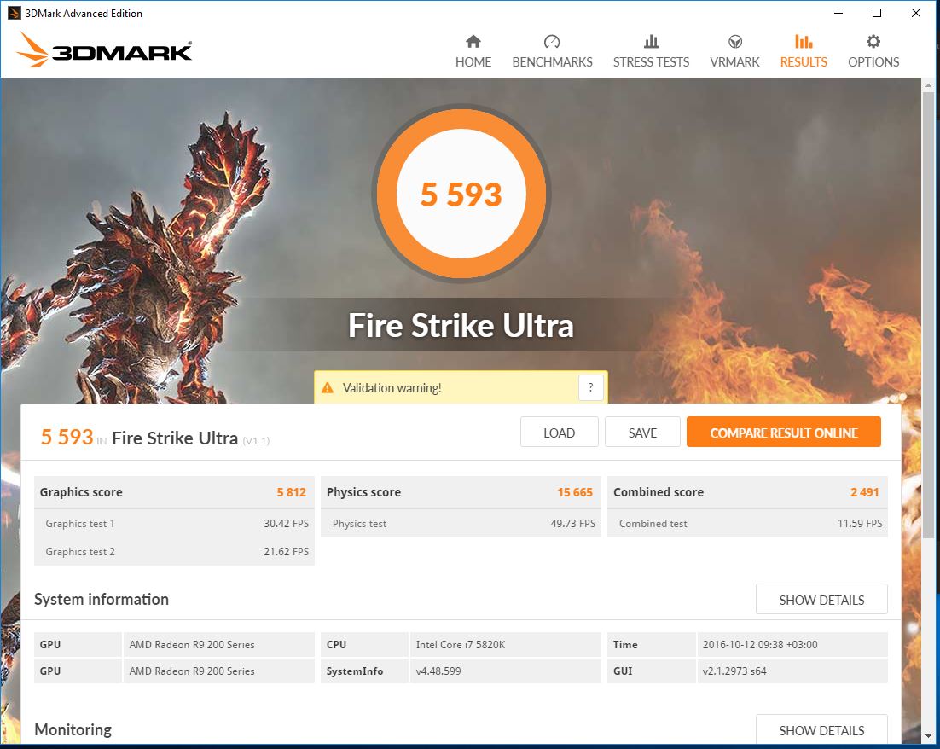Click the Fire Strike Ultra banner title
Screen dimensions: 940x749
[461, 326]
